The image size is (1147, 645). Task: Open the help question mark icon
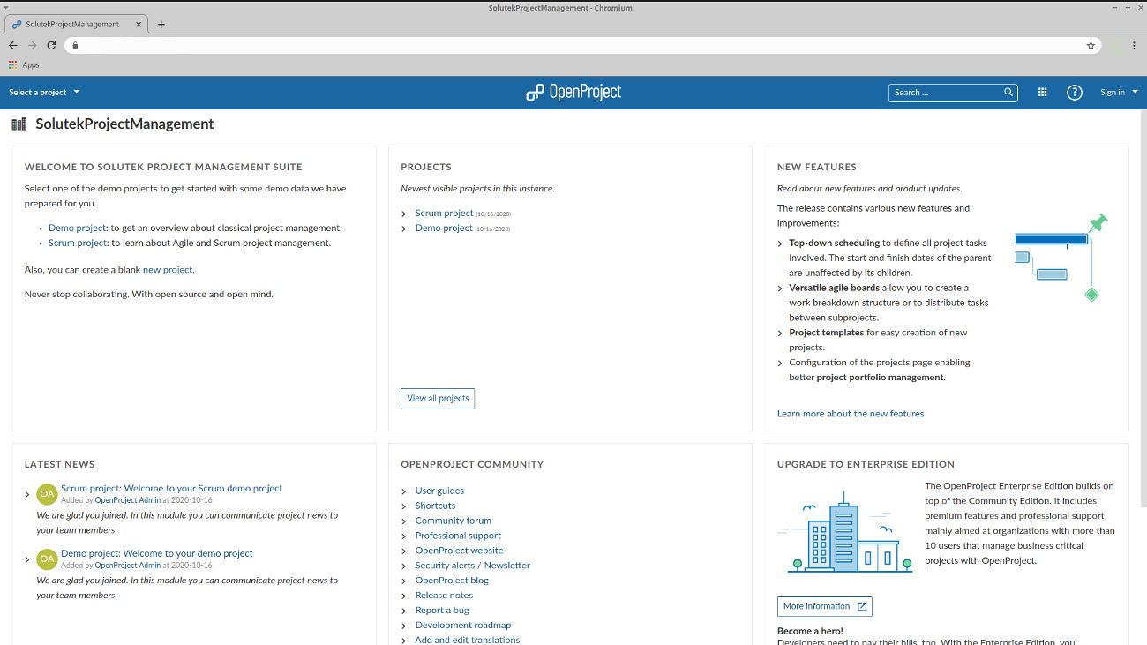pyautogui.click(x=1074, y=92)
